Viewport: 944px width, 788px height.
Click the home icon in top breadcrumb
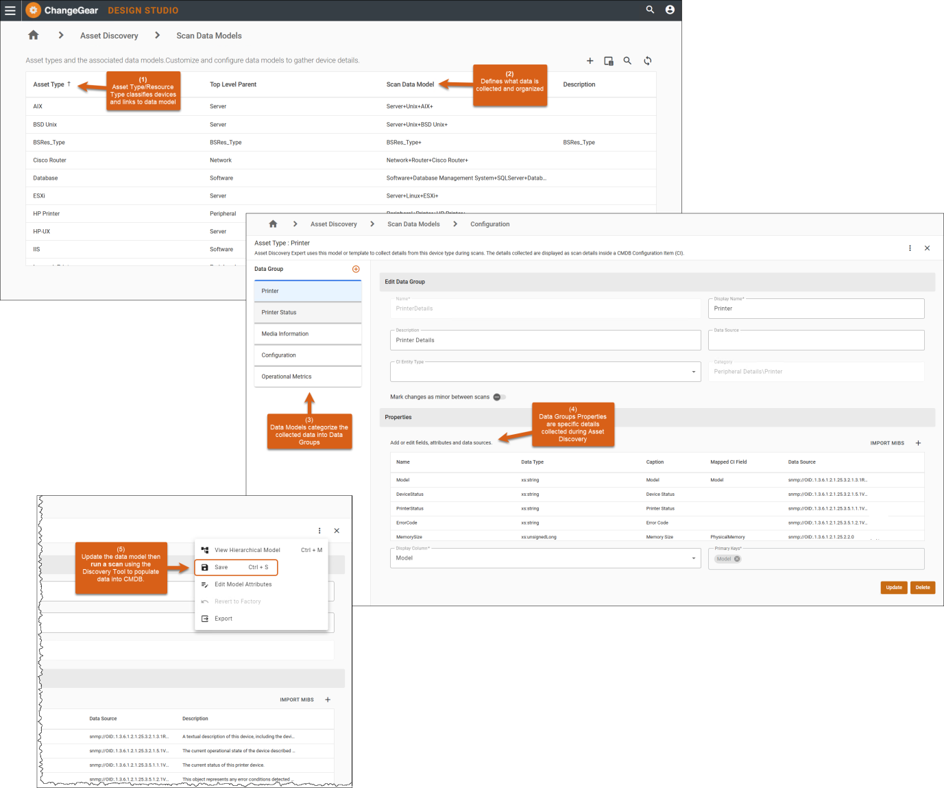tap(33, 36)
